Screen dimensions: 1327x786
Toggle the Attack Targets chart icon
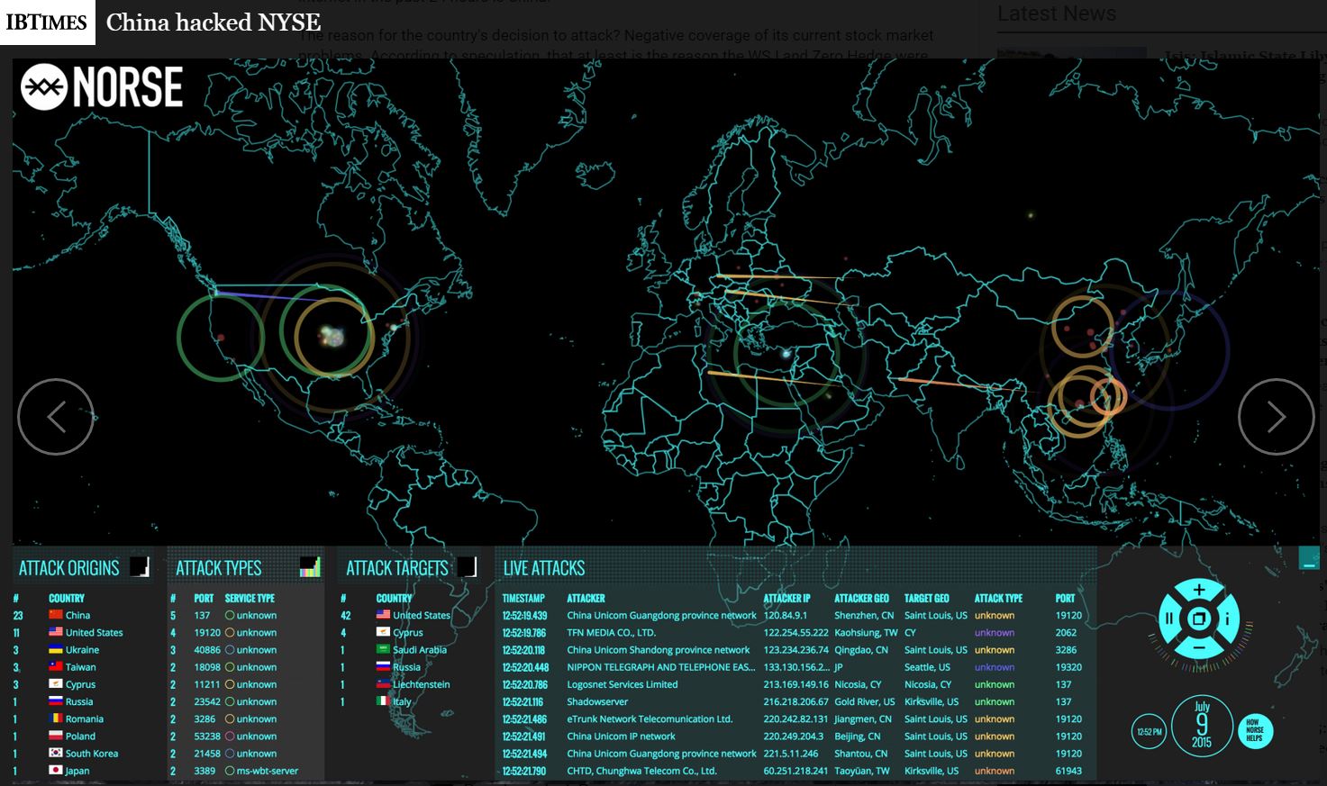click(467, 566)
